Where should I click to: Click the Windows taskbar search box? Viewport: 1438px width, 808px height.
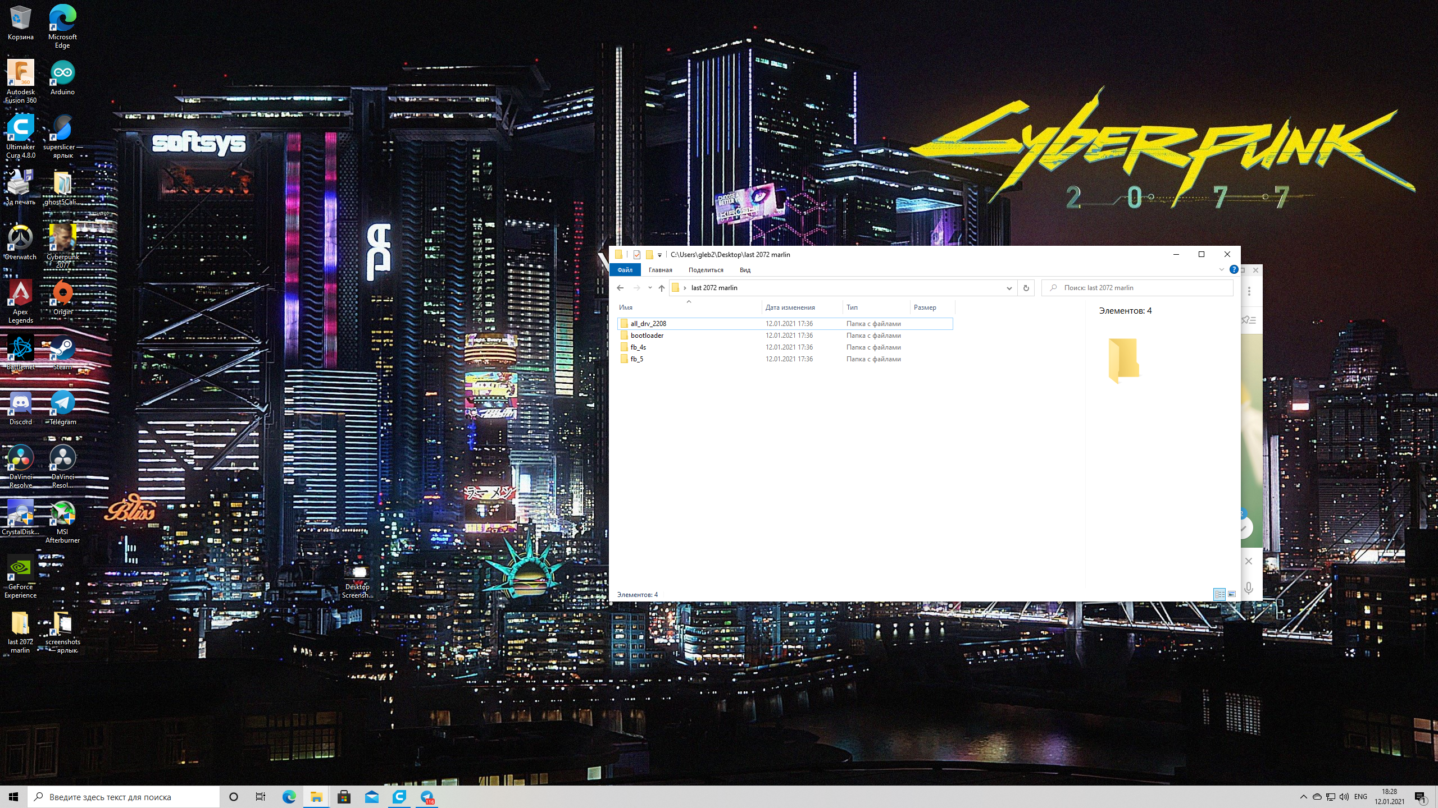[124, 797]
